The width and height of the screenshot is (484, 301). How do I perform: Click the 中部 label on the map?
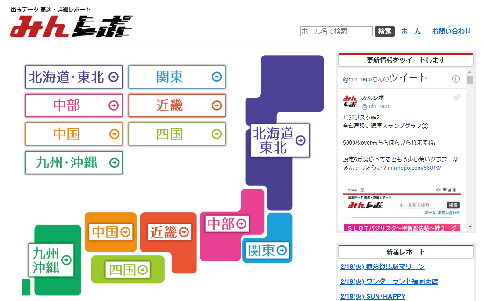click(x=227, y=224)
